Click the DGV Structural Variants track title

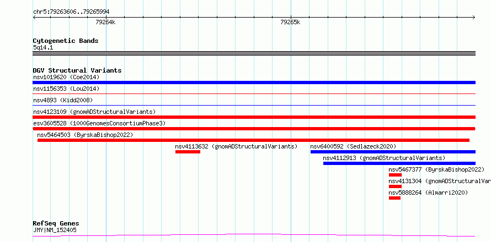click(x=77, y=70)
